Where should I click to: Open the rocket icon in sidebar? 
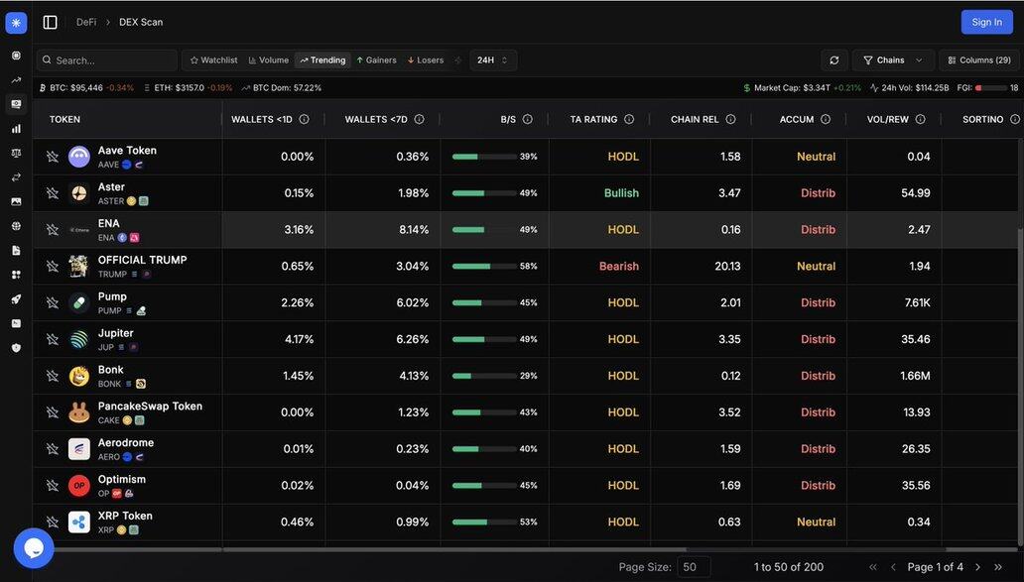point(16,298)
